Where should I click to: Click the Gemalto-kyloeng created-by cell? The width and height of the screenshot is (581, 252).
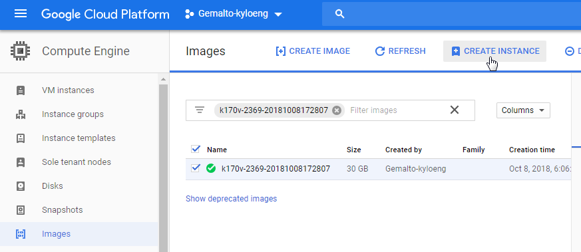point(415,169)
